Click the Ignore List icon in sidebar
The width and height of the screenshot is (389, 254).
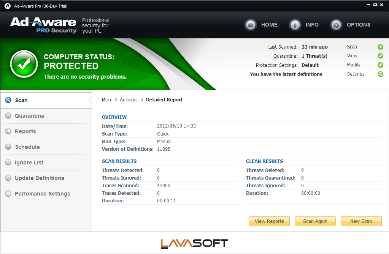click(8, 162)
